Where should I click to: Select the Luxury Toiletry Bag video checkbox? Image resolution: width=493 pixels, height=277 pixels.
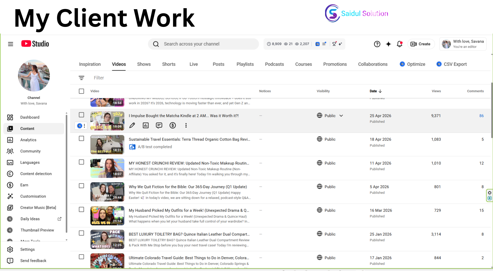pos(81,233)
